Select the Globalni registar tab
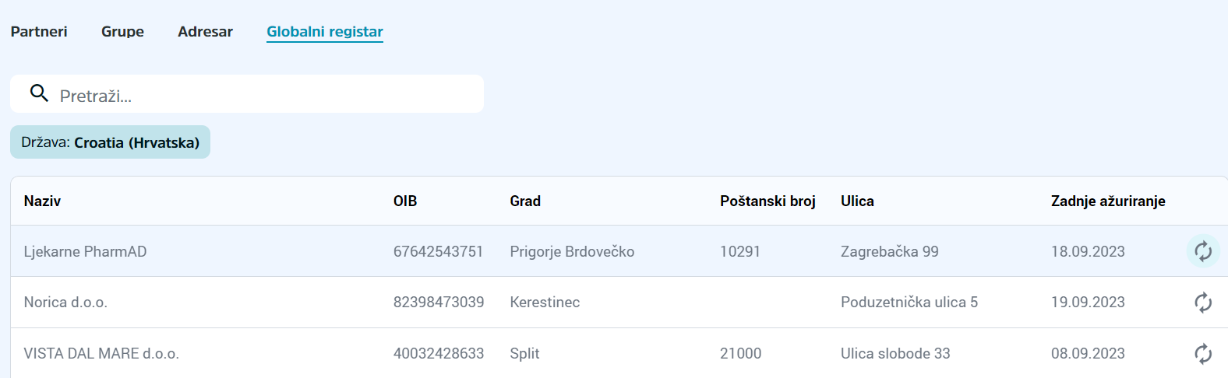The image size is (1228, 378). tap(325, 32)
